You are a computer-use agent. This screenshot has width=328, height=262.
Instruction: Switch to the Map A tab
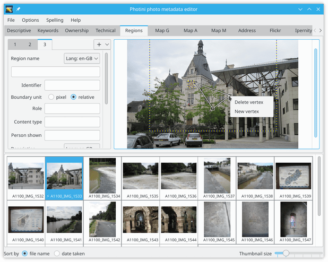tap(191, 31)
